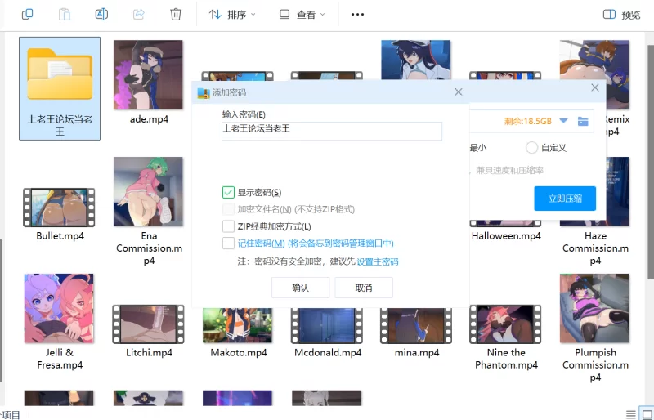Click the 立即压缩 button
Screen dimensions: 654x420
[565, 199]
